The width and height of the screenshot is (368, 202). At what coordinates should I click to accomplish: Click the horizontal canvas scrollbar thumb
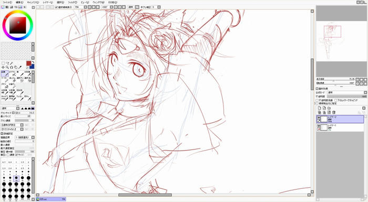point(145,195)
